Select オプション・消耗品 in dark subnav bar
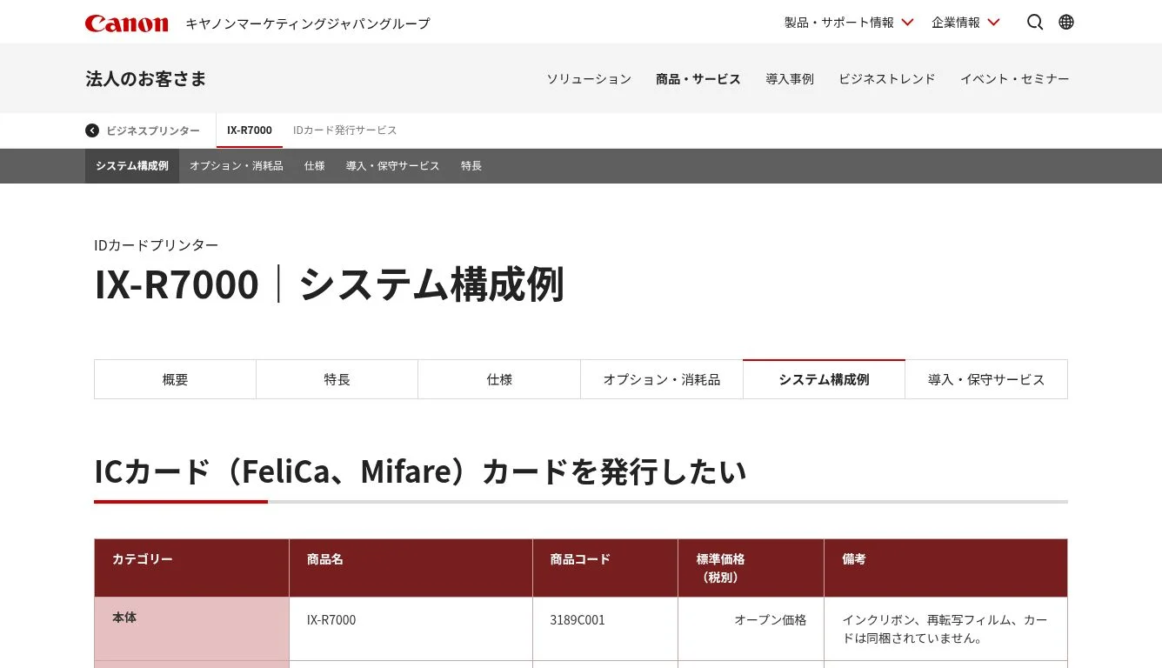 237,166
